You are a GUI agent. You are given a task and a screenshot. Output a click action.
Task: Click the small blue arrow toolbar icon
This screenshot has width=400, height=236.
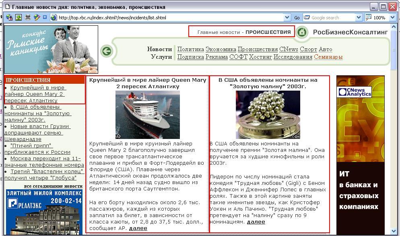pyautogui.click(x=45, y=17)
